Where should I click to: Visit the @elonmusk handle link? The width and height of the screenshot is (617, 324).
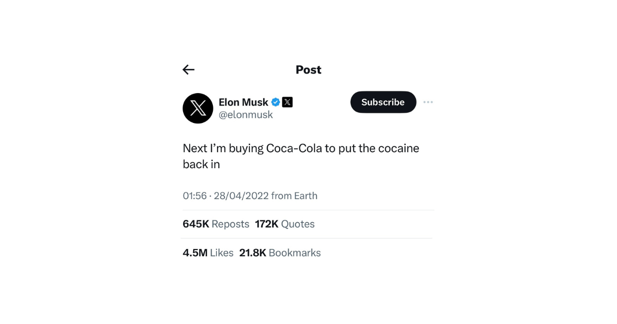(x=246, y=115)
